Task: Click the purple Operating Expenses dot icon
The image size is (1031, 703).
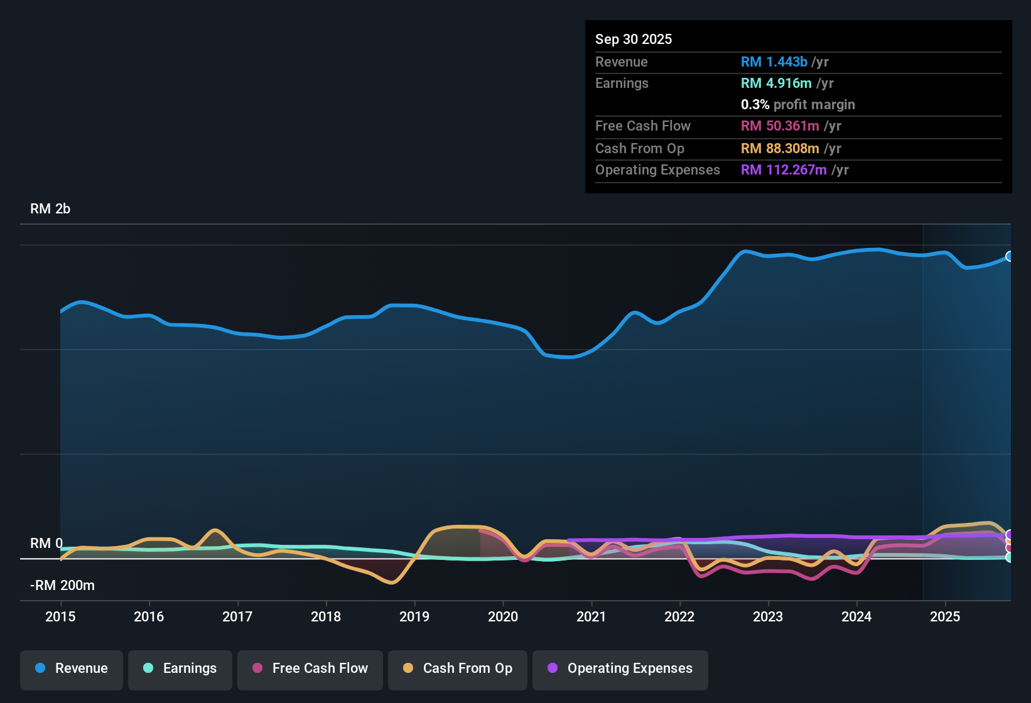Action: pos(553,668)
